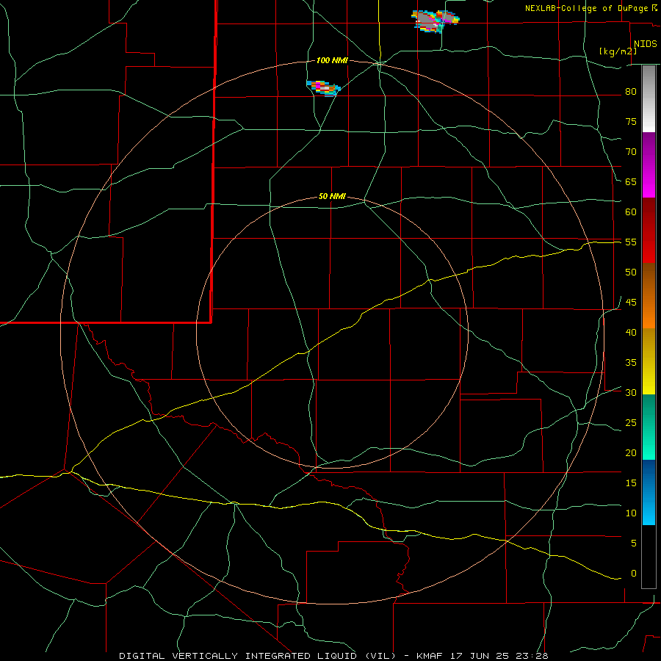Click the 5 value on the color scale

634,543
